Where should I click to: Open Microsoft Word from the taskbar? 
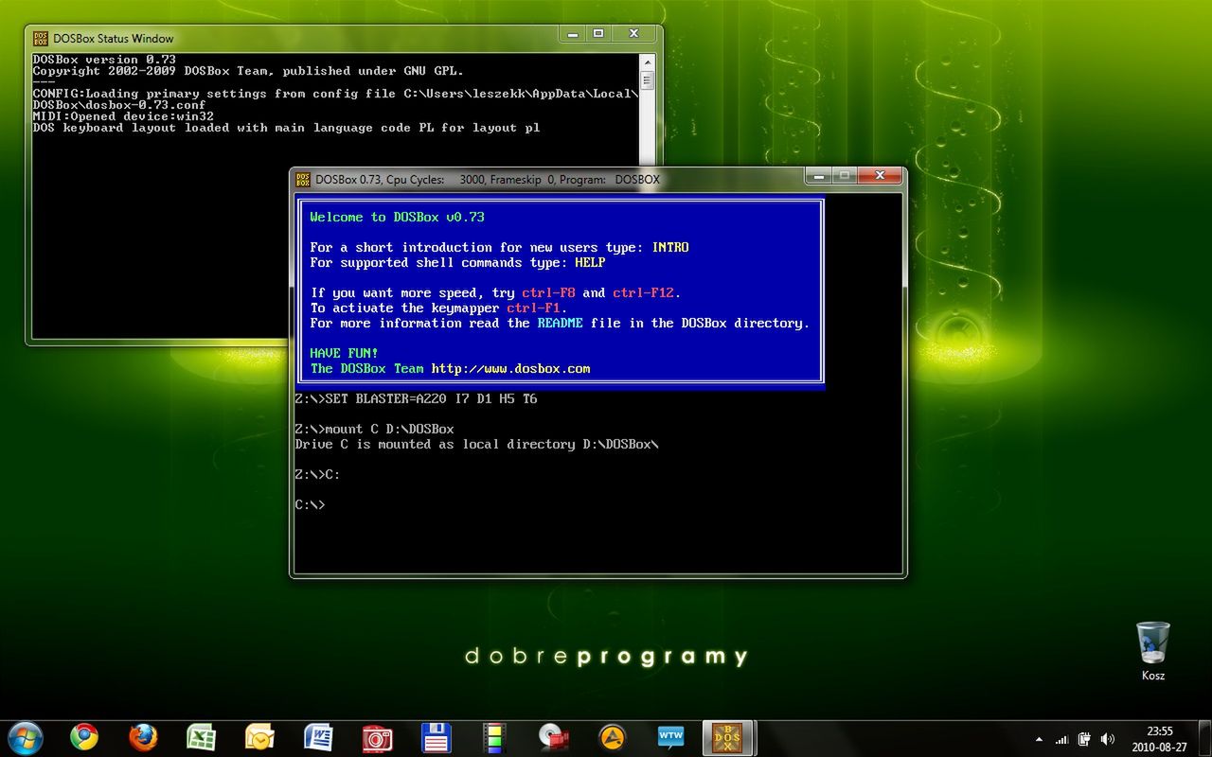coord(318,737)
